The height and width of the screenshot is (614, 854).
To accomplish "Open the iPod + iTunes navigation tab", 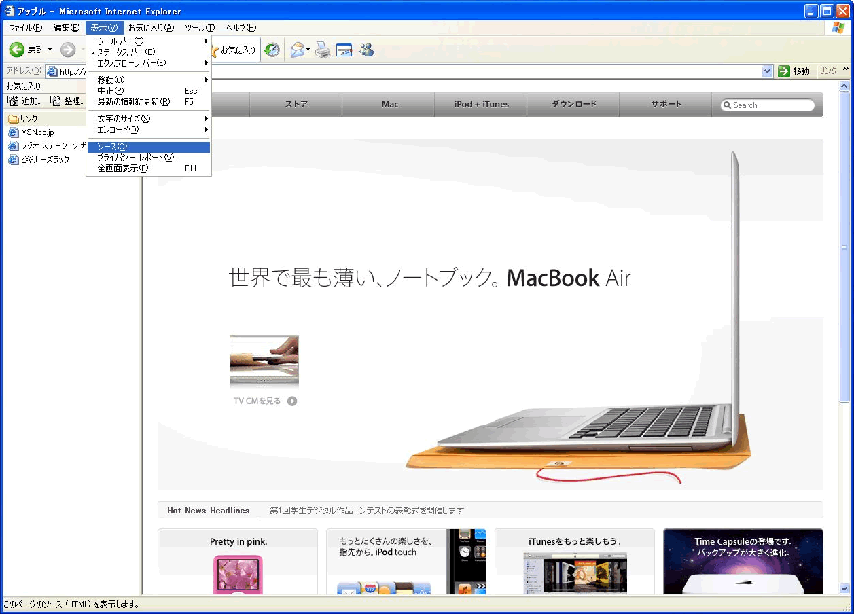I will point(482,105).
